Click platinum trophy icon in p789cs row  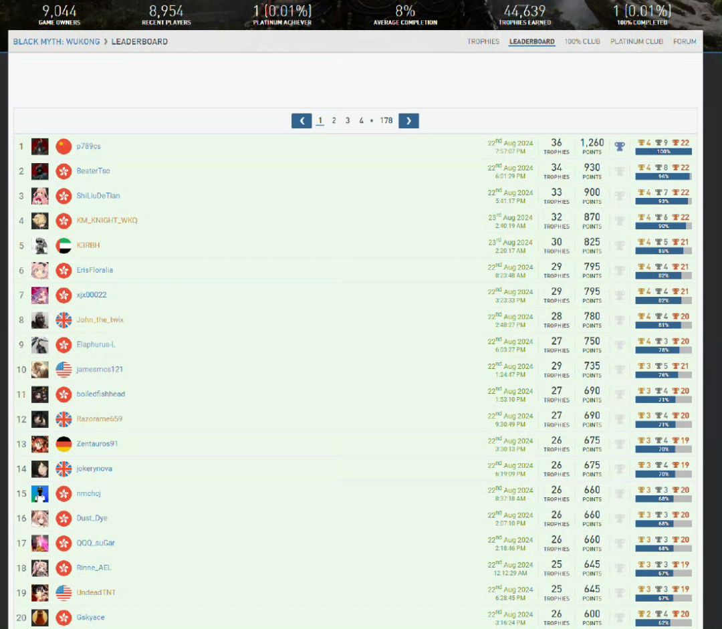pyautogui.click(x=620, y=146)
